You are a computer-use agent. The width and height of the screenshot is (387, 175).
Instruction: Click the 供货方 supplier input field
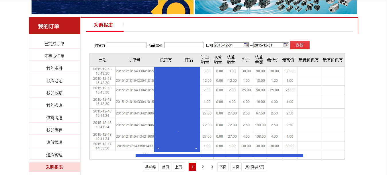[126, 45]
